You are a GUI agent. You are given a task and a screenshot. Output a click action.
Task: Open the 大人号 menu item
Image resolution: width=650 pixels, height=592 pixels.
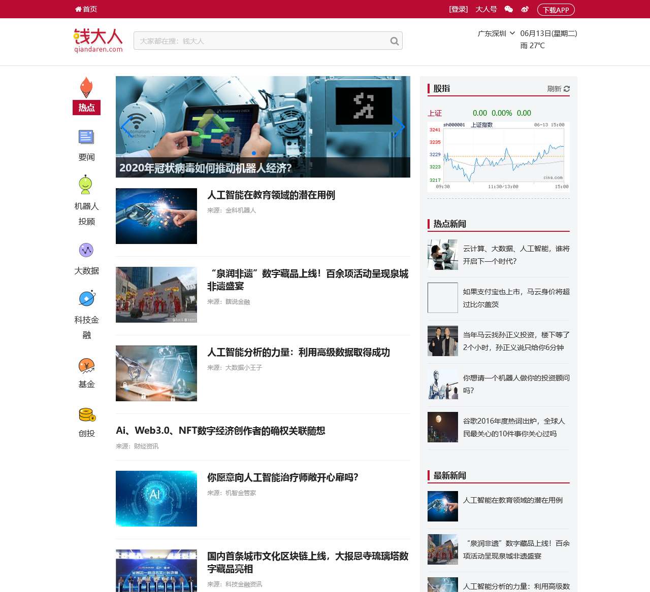click(486, 9)
